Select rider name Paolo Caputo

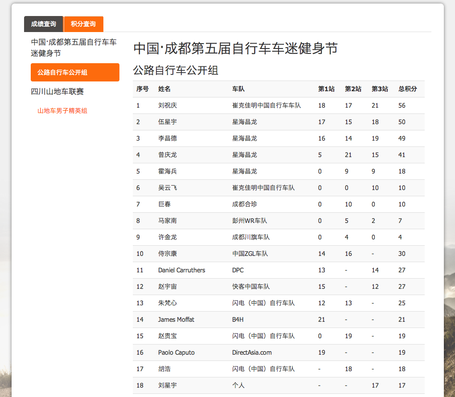pos(176,352)
